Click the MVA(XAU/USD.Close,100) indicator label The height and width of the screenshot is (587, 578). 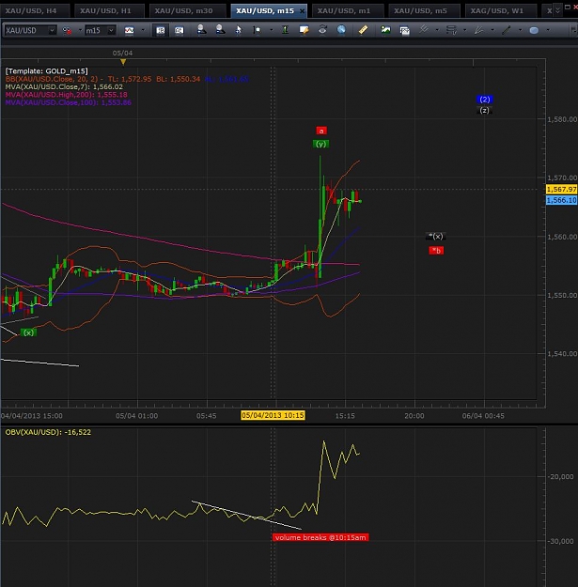(69, 102)
